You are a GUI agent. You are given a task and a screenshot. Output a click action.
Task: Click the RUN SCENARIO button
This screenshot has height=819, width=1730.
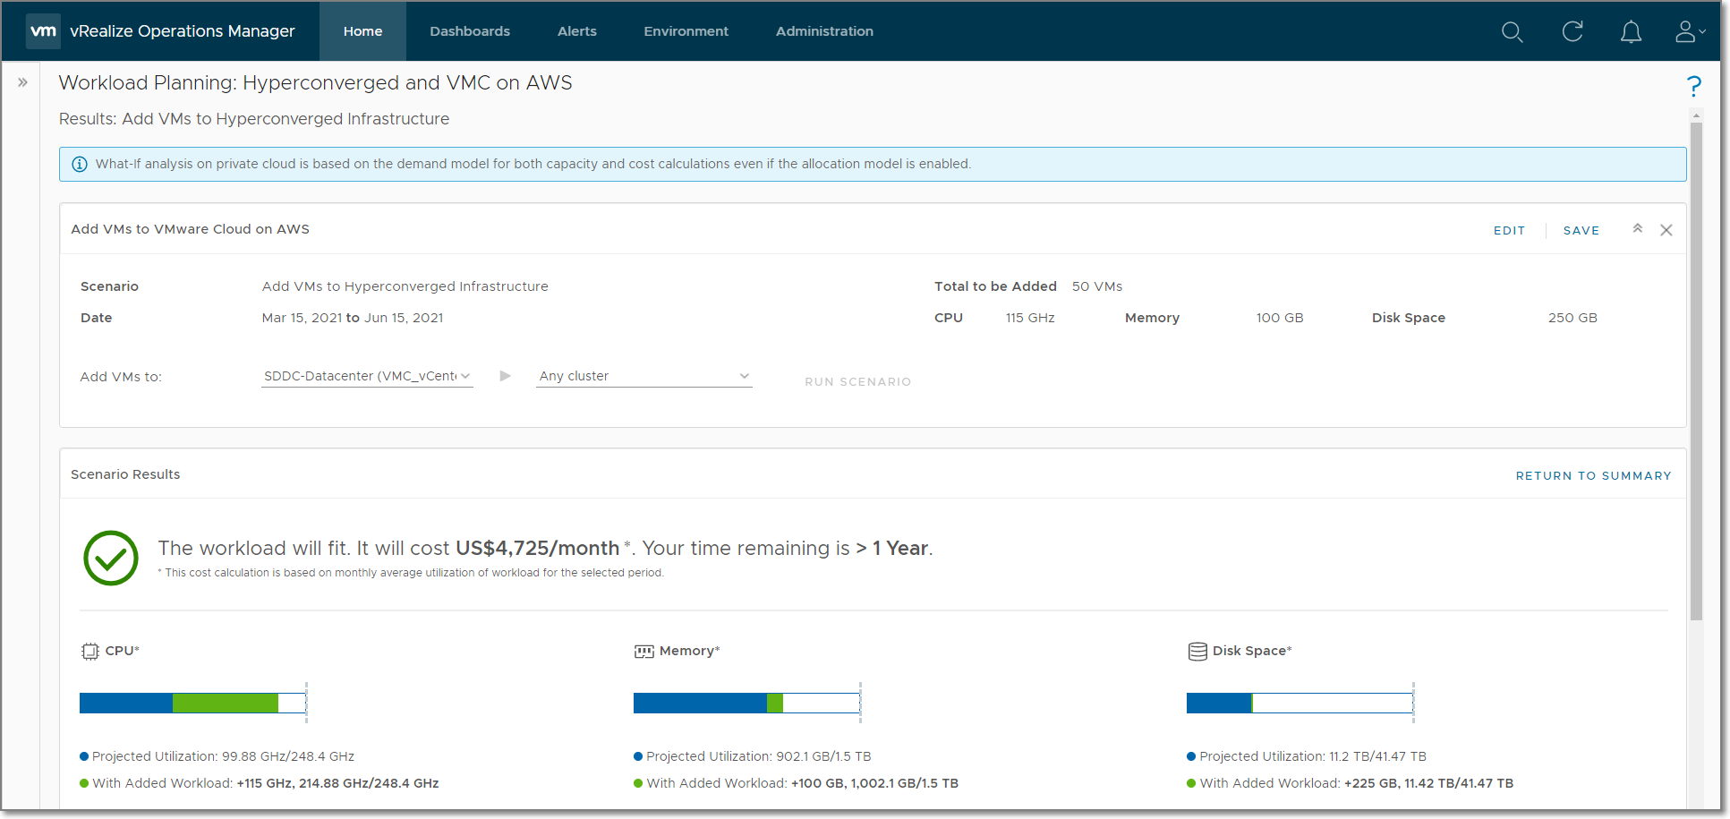(857, 382)
